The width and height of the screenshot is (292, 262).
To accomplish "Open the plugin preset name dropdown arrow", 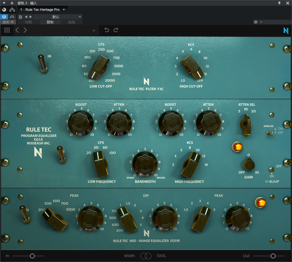I will (x=94, y=31).
